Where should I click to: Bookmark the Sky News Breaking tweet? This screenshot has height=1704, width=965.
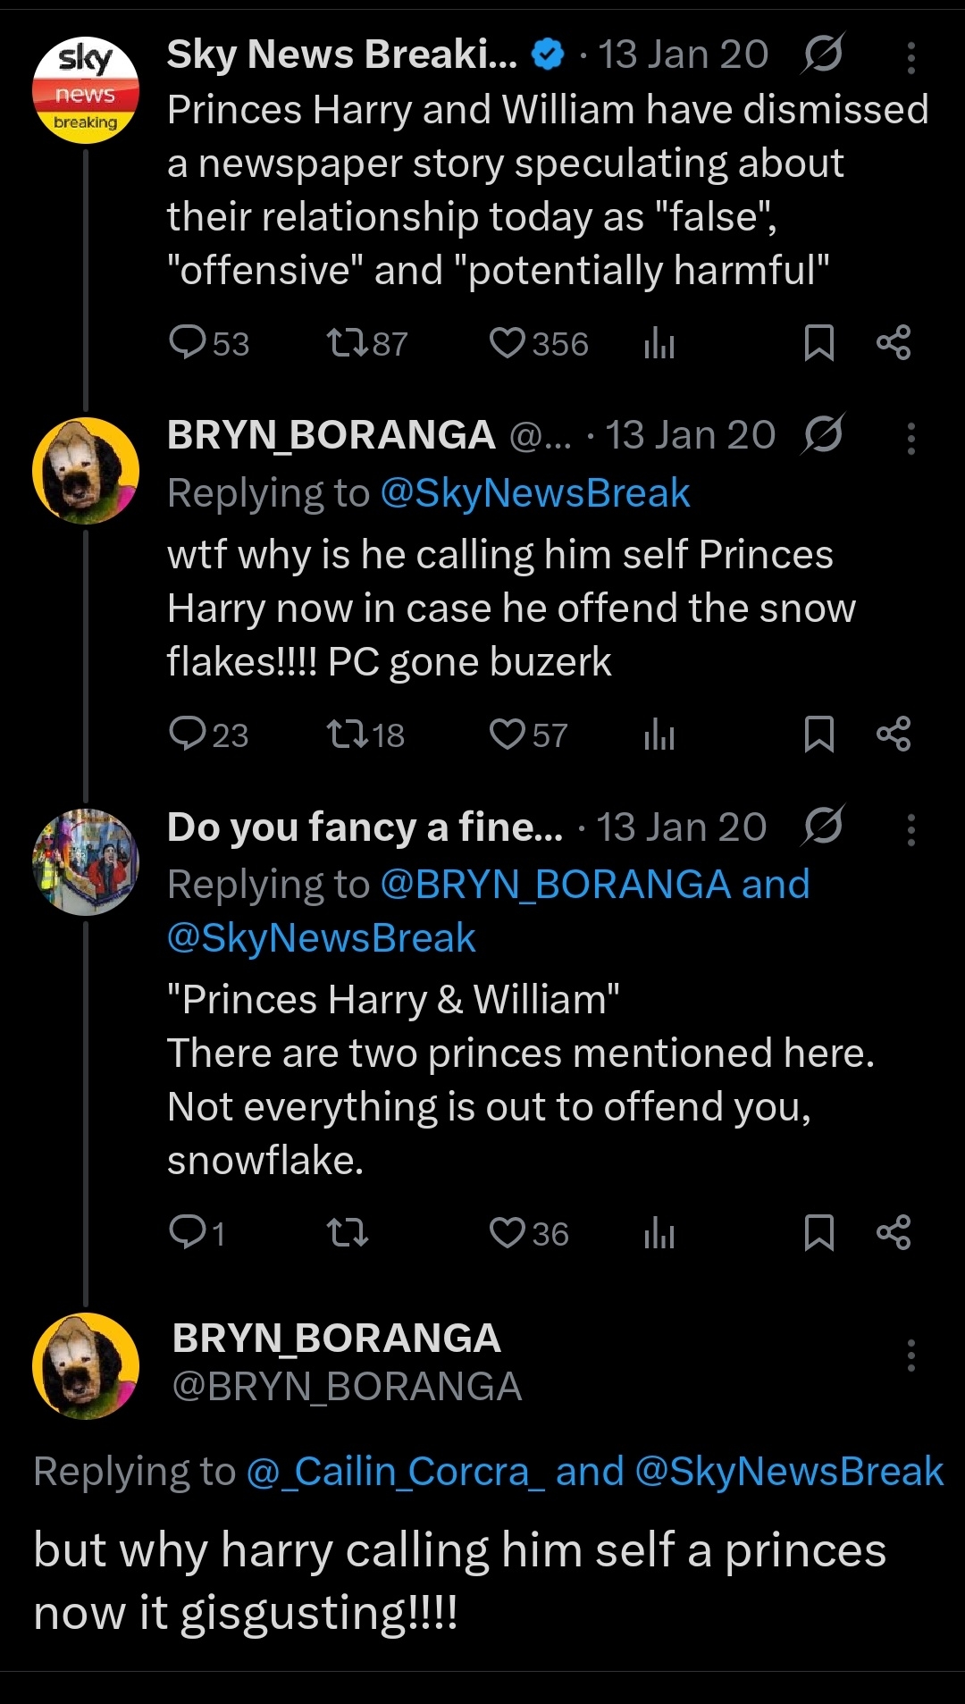tap(818, 343)
